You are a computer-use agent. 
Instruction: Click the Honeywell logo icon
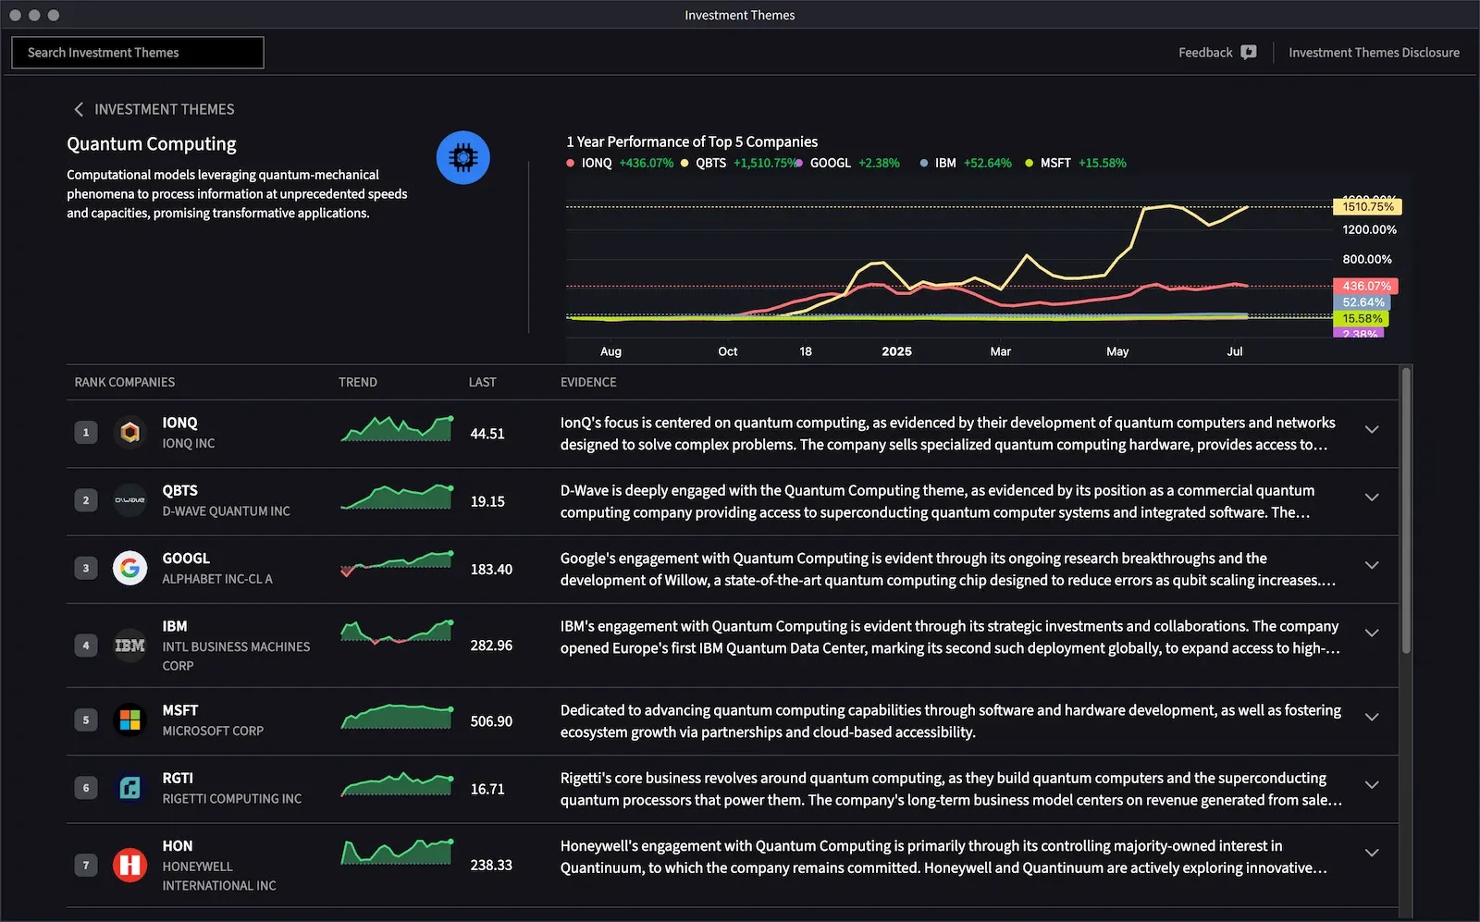pos(130,865)
